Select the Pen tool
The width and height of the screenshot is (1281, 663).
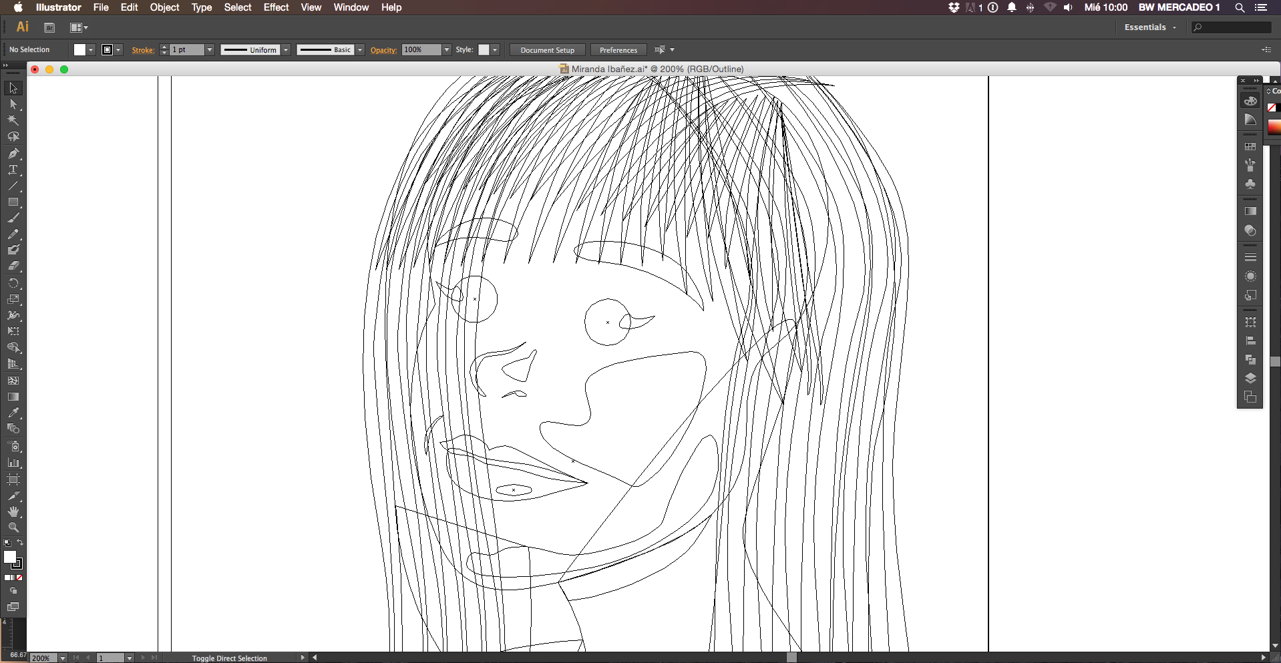[13, 153]
